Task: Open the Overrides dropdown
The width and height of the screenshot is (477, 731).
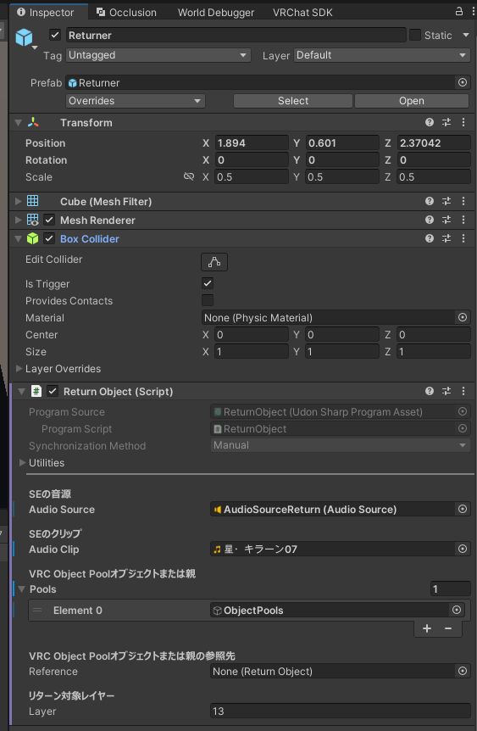Action: (x=135, y=101)
